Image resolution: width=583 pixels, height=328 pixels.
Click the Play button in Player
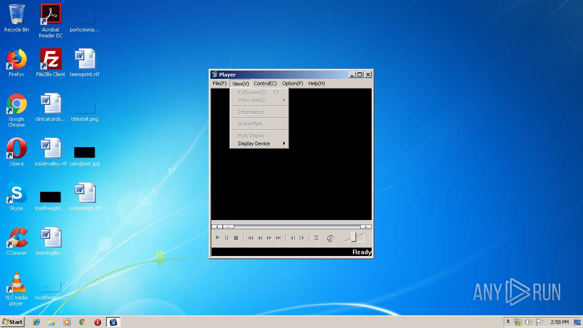click(x=218, y=238)
